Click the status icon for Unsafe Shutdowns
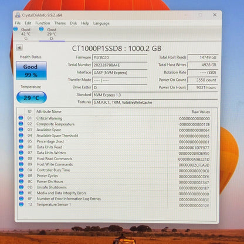The height and width of the screenshot is (244, 244). coord(21,187)
